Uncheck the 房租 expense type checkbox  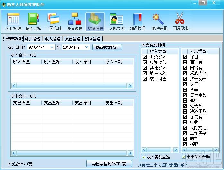(185, 57)
